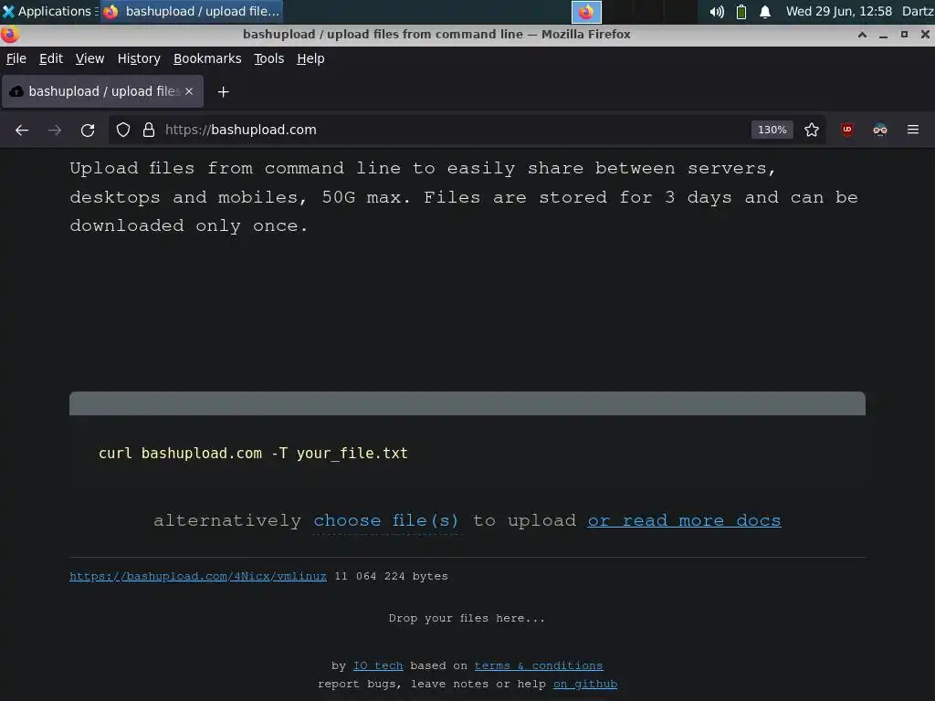Open the File menu
The width and height of the screenshot is (935, 701).
coord(16,58)
